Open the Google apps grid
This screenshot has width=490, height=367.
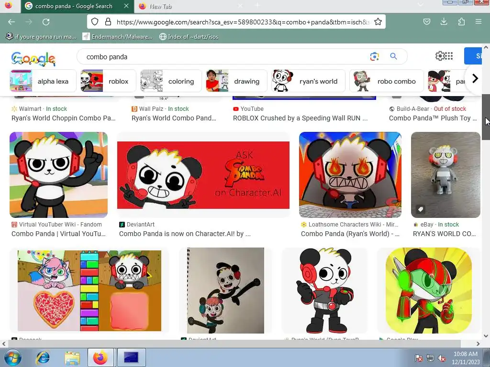click(449, 56)
